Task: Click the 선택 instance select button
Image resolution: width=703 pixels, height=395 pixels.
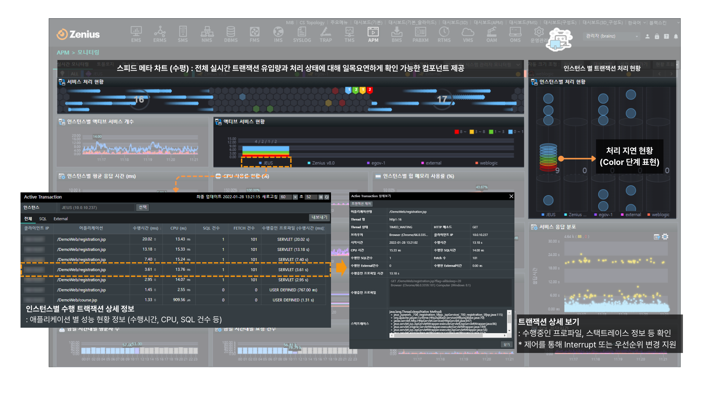Action: [142, 207]
